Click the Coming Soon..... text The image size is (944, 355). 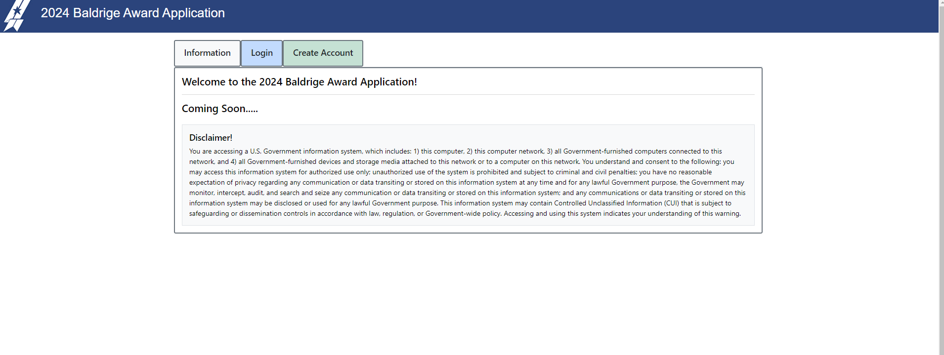click(x=219, y=109)
